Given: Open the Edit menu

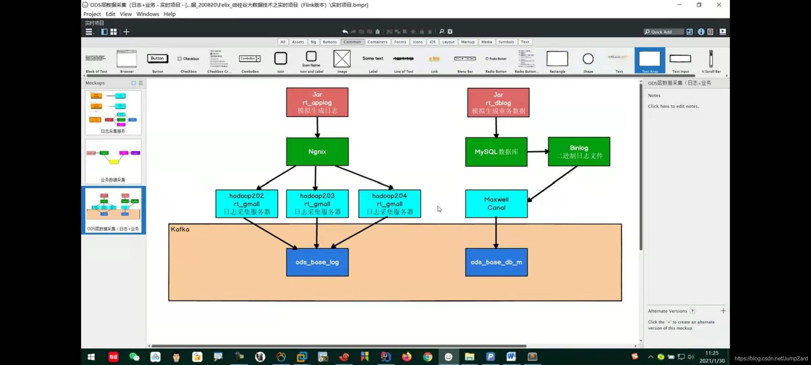Looking at the screenshot, I should click(110, 14).
